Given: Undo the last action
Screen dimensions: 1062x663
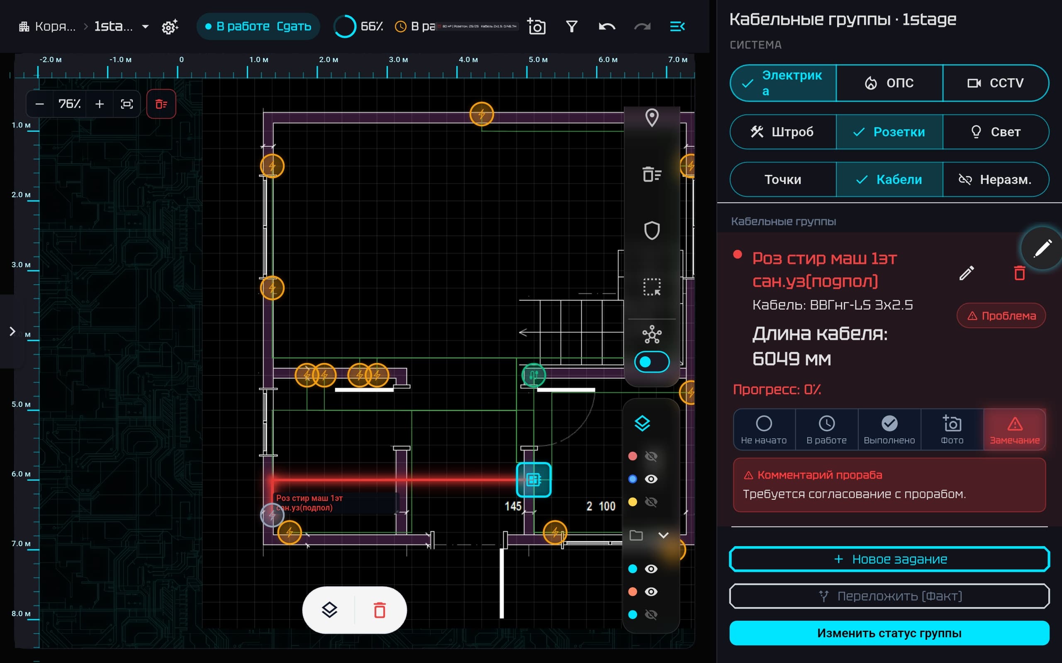Looking at the screenshot, I should [x=607, y=27].
